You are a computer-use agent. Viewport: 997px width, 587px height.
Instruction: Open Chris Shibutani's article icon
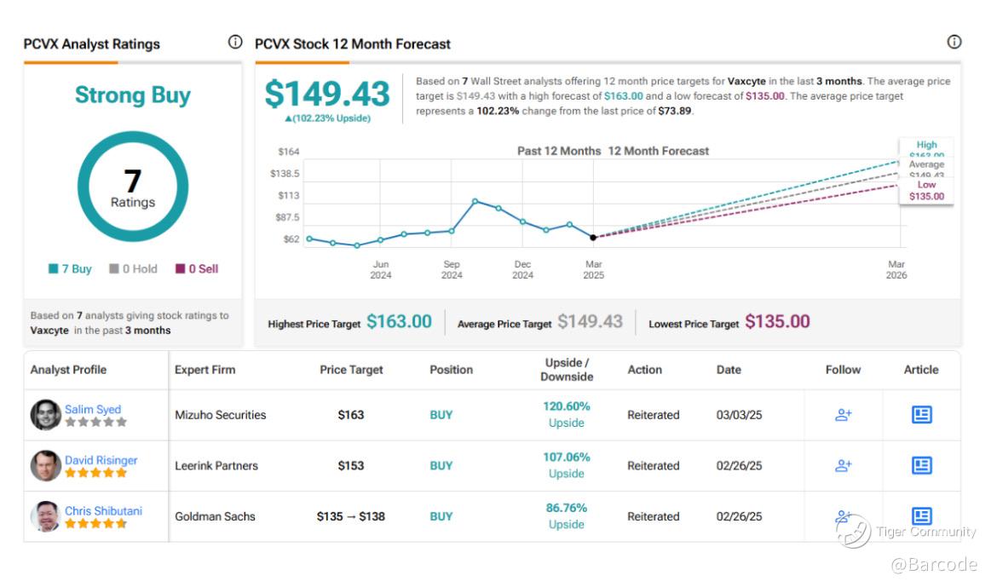[x=921, y=515]
